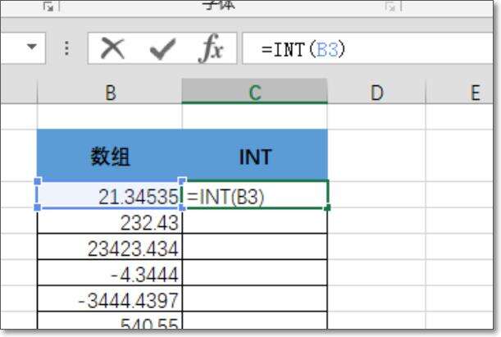Select column B header
This screenshot has width=501, height=337.
pyautogui.click(x=110, y=93)
